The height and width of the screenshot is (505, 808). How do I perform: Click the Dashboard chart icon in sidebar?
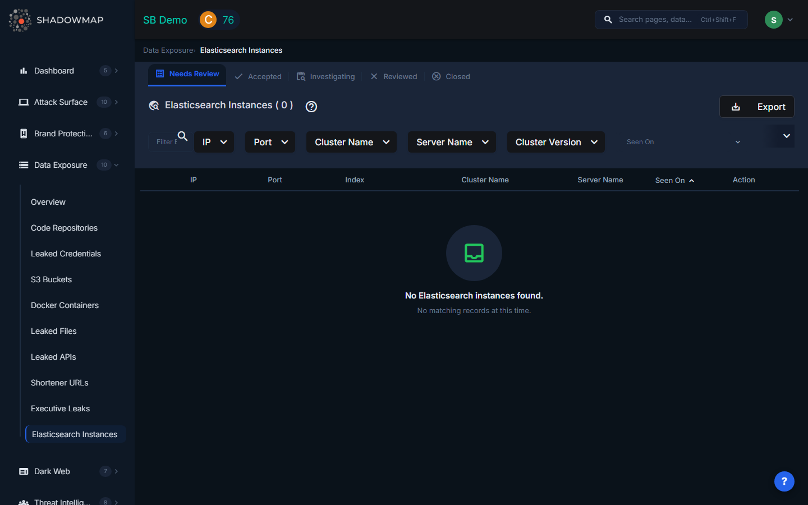(24, 71)
